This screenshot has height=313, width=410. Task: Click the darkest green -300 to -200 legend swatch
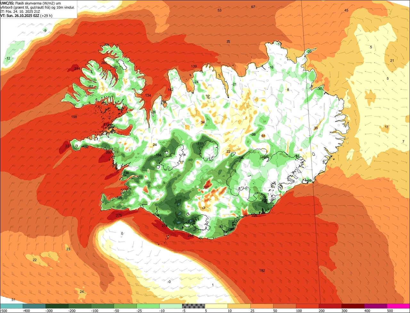pyautogui.click(x=57, y=306)
